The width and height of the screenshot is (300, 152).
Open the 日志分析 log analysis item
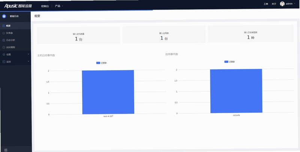(x=15, y=40)
